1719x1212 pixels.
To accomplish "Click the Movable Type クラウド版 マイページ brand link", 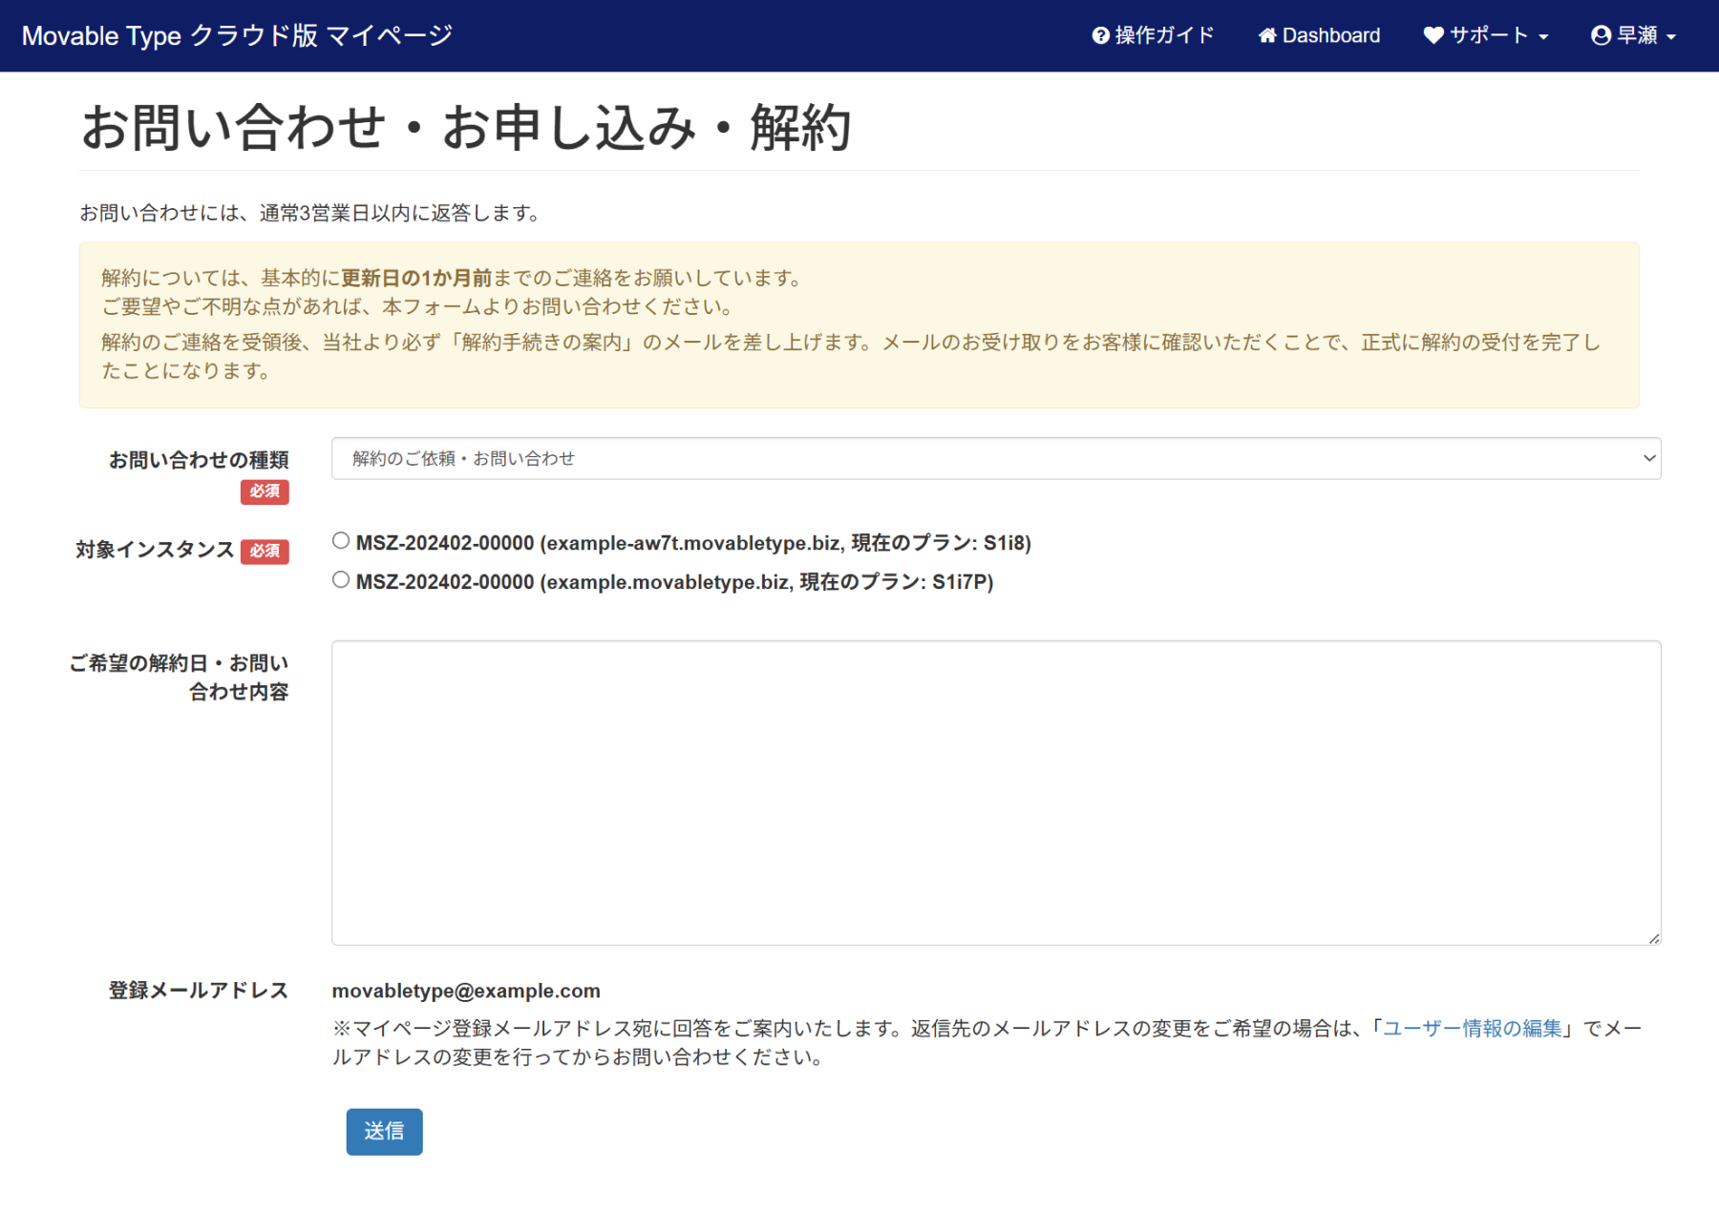I will (x=237, y=36).
